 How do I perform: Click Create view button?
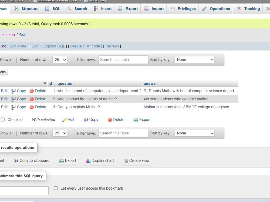coord(136,161)
